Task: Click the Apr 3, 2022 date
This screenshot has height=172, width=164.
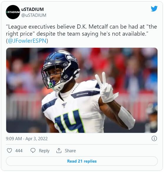Action: click(37, 139)
